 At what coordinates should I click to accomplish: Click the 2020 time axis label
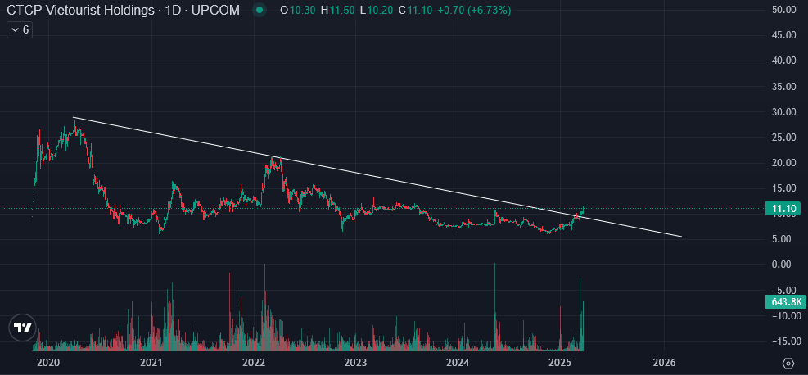click(x=49, y=362)
